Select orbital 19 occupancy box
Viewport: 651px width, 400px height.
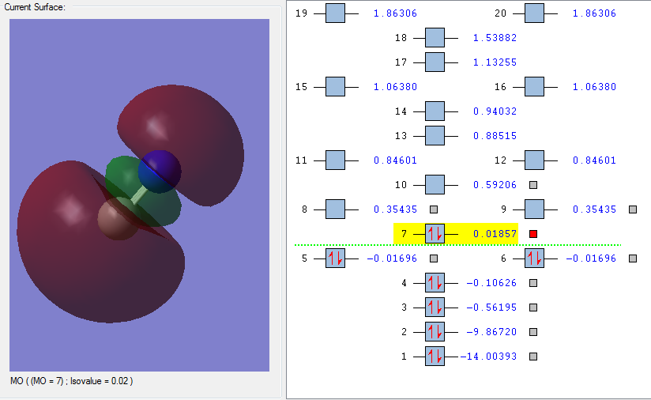(x=335, y=13)
